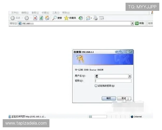Click the Go (转到) button
The height and width of the screenshot is (130, 162).
(140, 24)
